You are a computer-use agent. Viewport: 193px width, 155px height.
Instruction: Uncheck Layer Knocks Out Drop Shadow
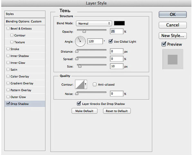79,104
